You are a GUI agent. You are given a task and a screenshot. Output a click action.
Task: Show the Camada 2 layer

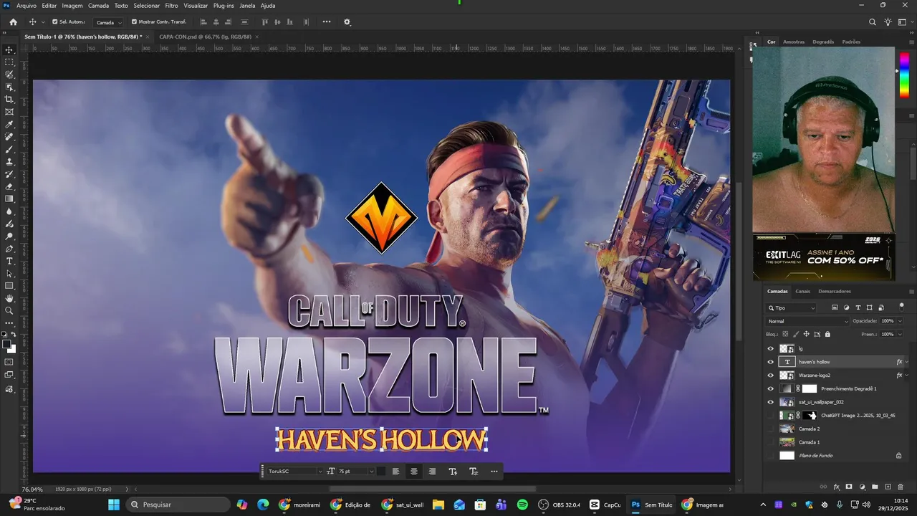click(771, 429)
